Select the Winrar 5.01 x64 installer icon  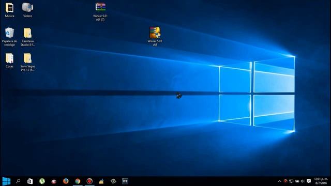(x=155, y=36)
